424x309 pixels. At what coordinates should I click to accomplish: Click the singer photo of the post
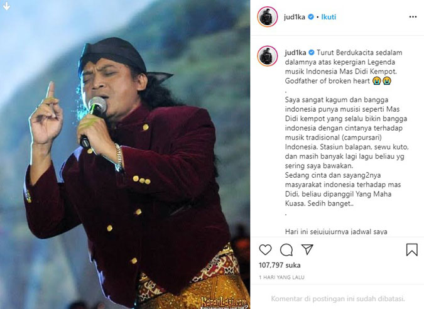click(x=125, y=154)
